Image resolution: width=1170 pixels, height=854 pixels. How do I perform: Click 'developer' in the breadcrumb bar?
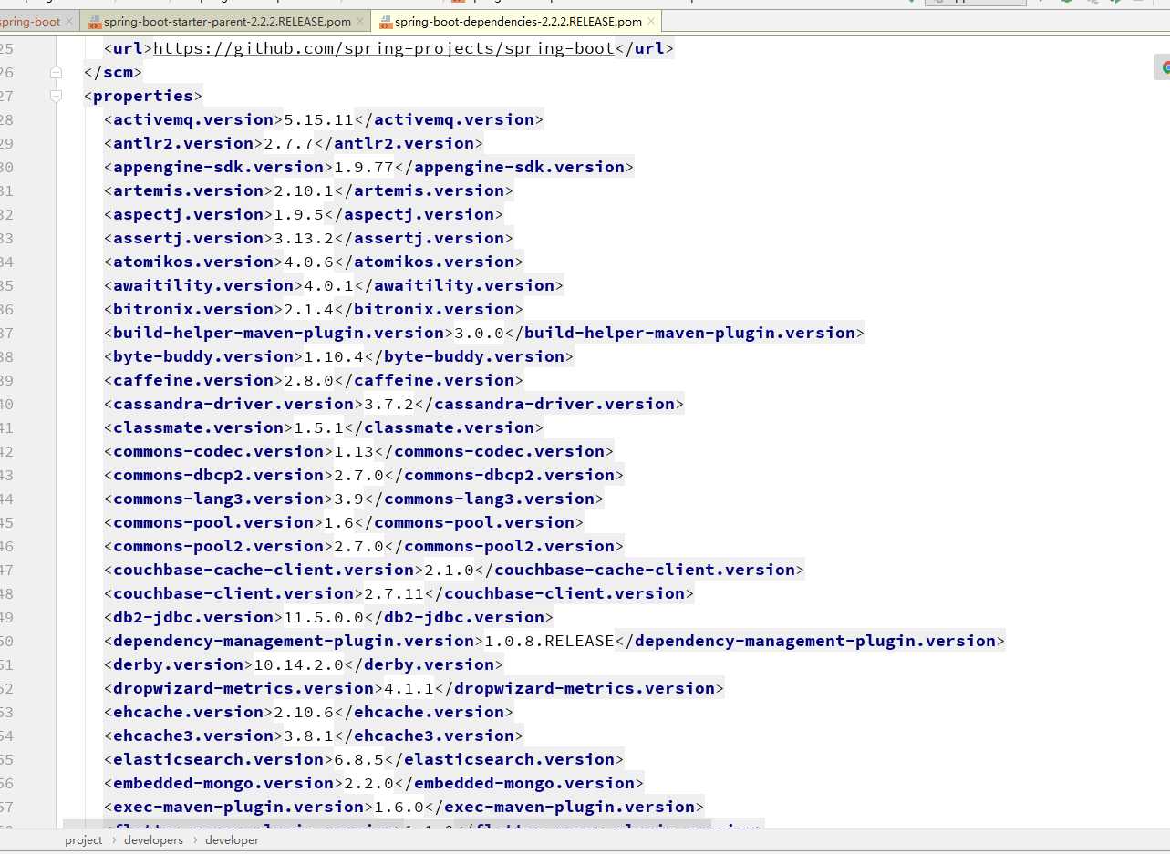[232, 840]
